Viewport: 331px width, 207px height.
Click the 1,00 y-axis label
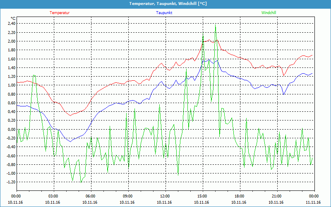click(x=12, y=85)
